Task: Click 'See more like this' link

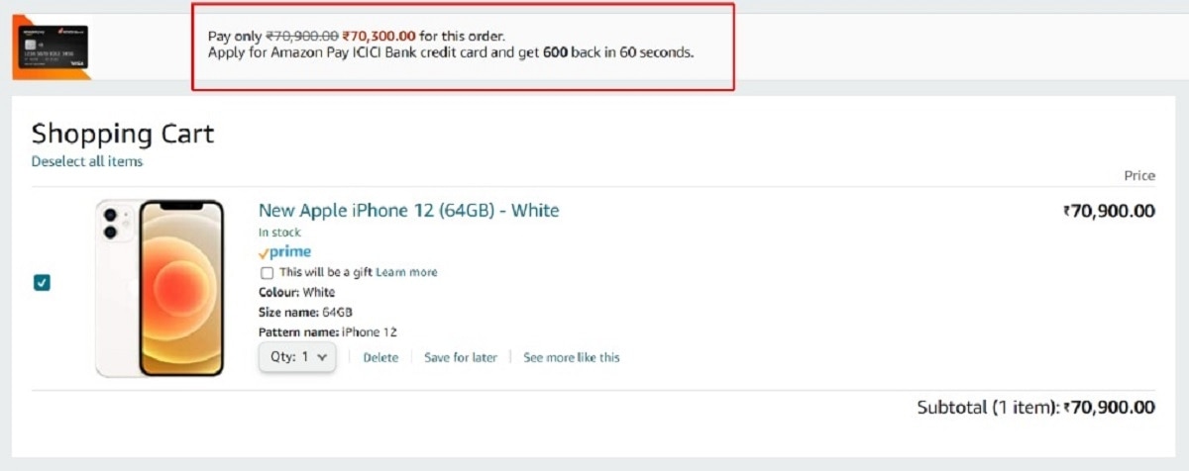Action: [x=572, y=357]
